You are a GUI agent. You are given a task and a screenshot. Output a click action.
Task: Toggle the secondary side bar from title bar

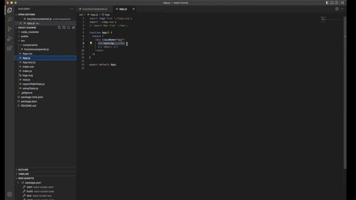(x=337, y=3)
